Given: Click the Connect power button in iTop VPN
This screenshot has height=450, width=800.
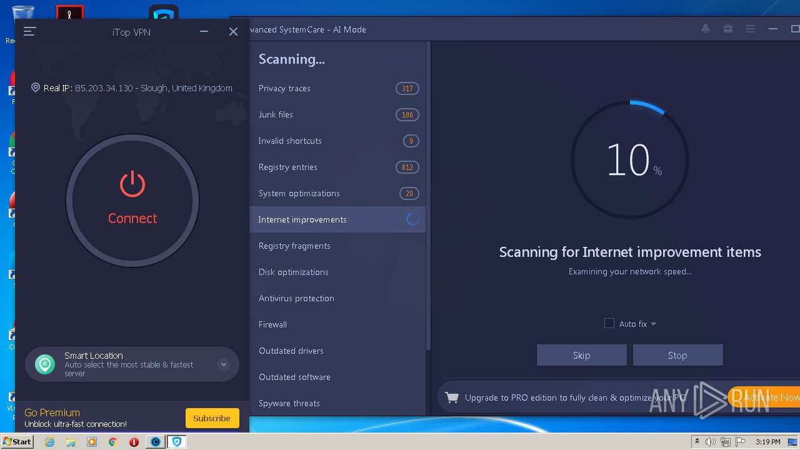Looking at the screenshot, I should point(132,201).
